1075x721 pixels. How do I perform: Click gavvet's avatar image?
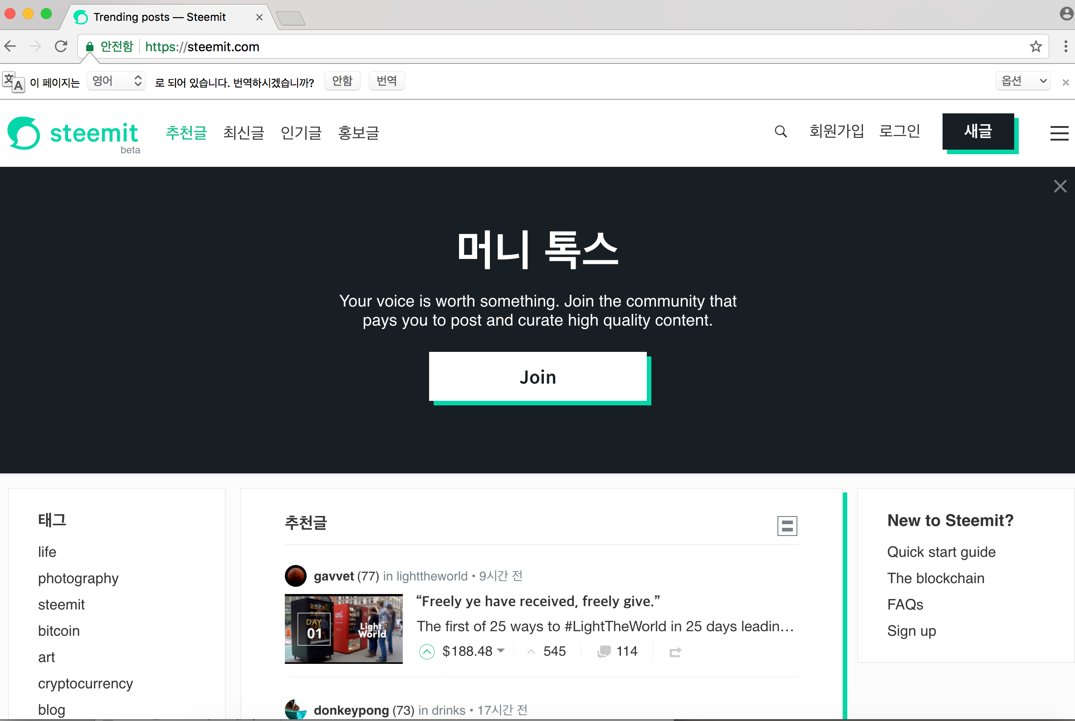point(295,576)
